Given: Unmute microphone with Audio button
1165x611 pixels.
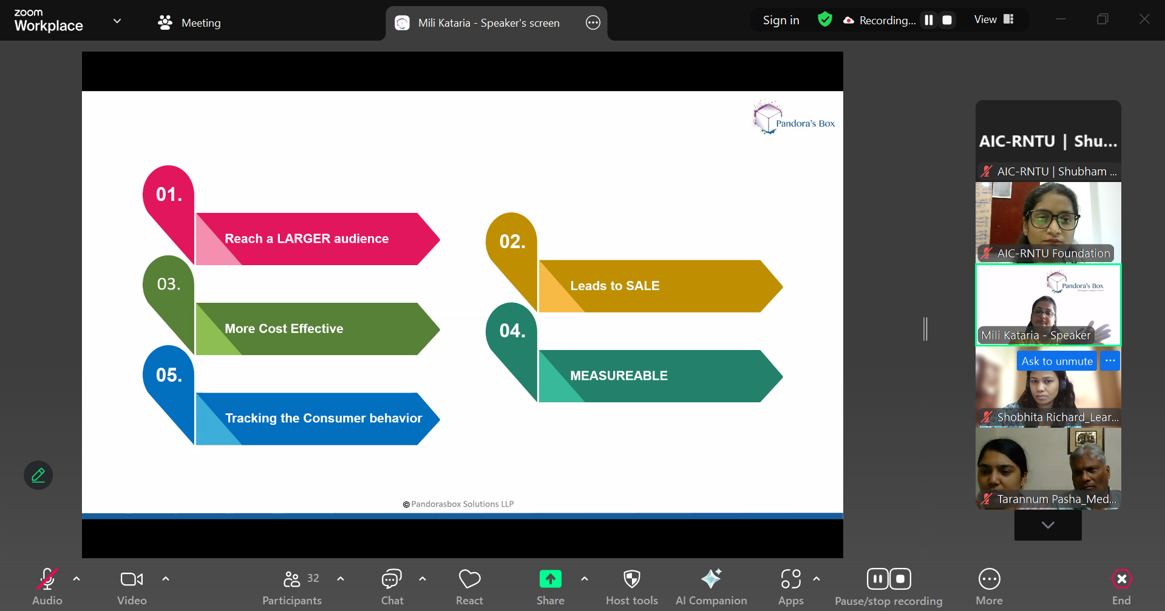Looking at the screenshot, I should [x=47, y=586].
